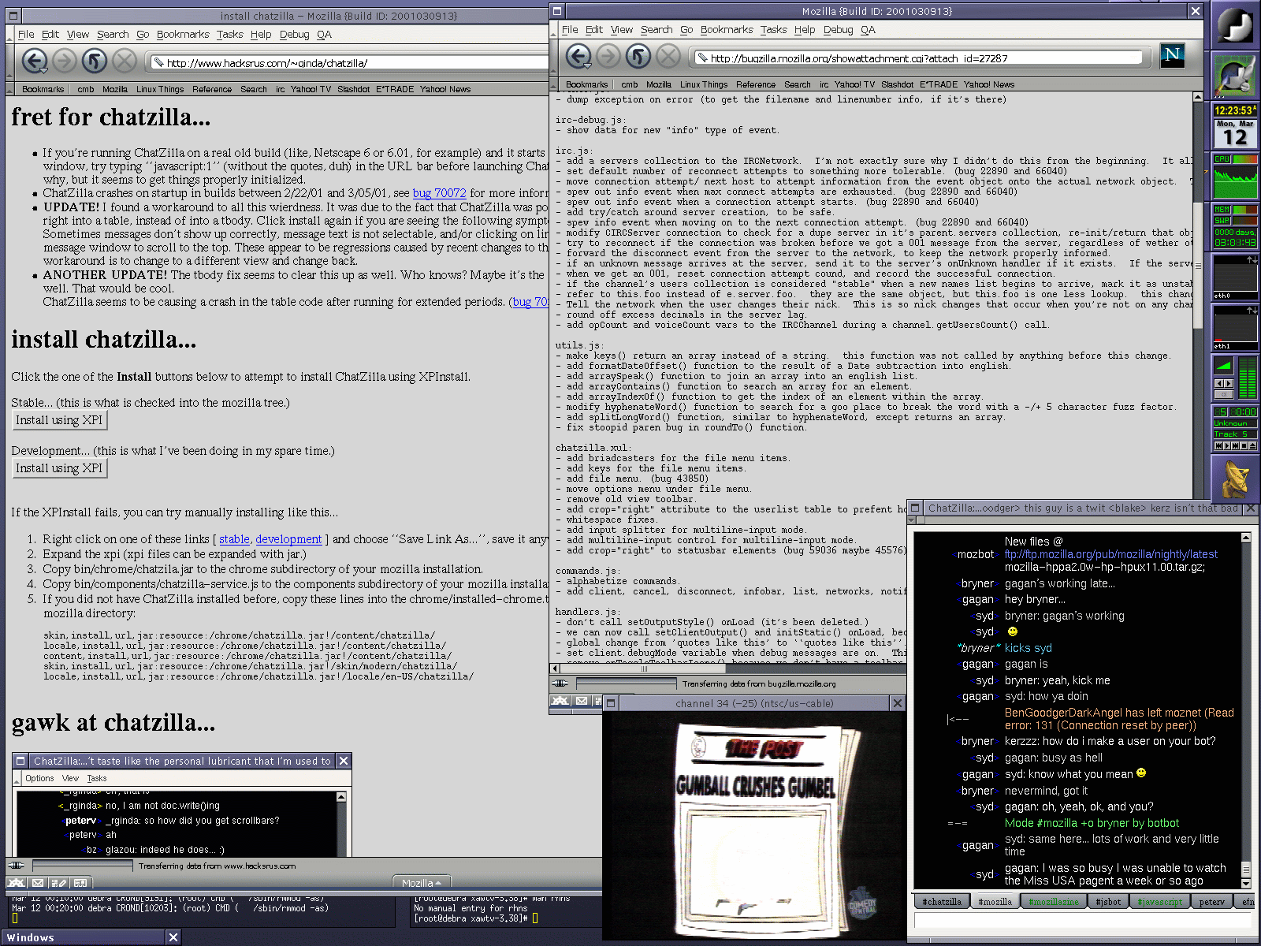Click the satellite dish dock icon
Screen dimensions: 1261x946
point(1235,478)
